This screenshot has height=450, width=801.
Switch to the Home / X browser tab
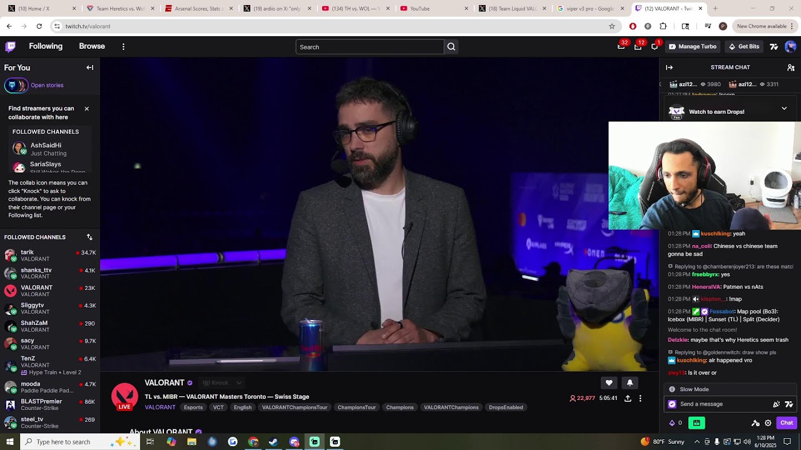click(x=41, y=9)
